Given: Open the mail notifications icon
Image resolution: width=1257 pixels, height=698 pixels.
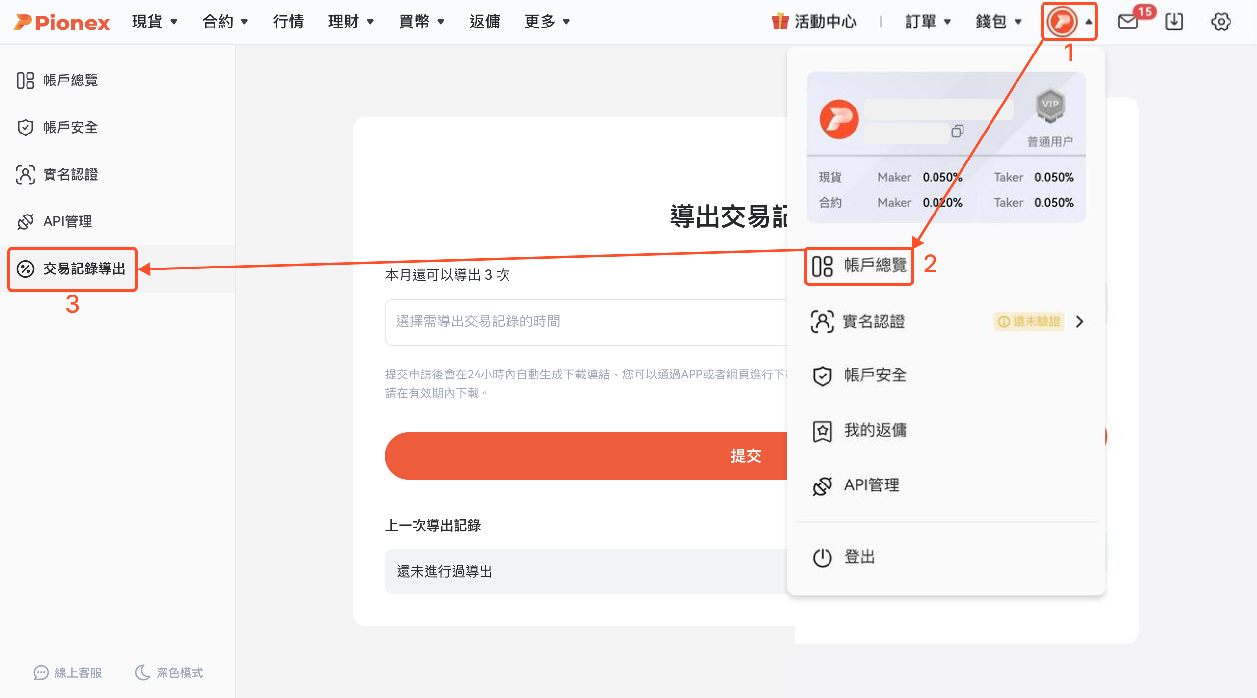Looking at the screenshot, I should pyautogui.click(x=1128, y=22).
